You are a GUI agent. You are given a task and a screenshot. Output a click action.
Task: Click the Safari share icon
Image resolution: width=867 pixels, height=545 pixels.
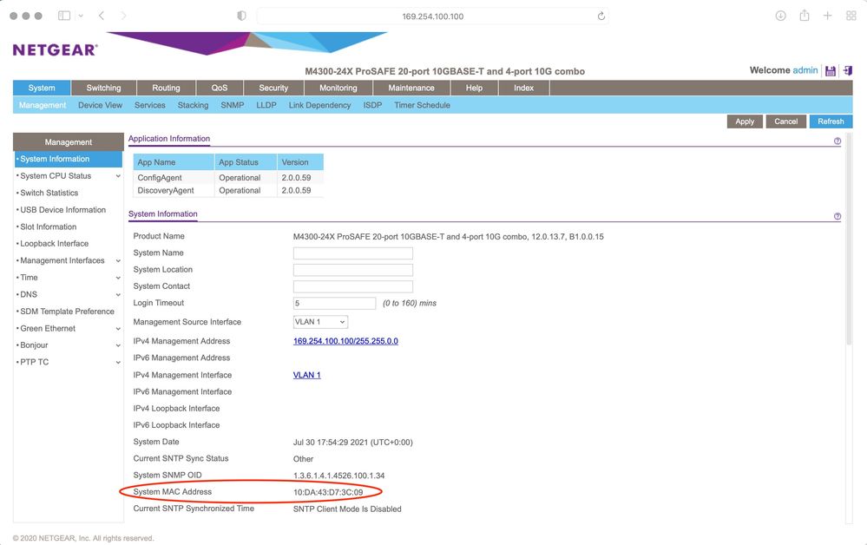[x=805, y=16]
